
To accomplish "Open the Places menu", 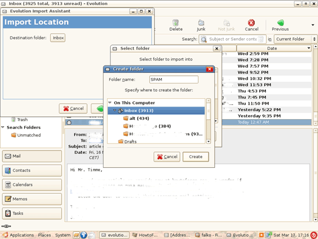I will [44, 235].
